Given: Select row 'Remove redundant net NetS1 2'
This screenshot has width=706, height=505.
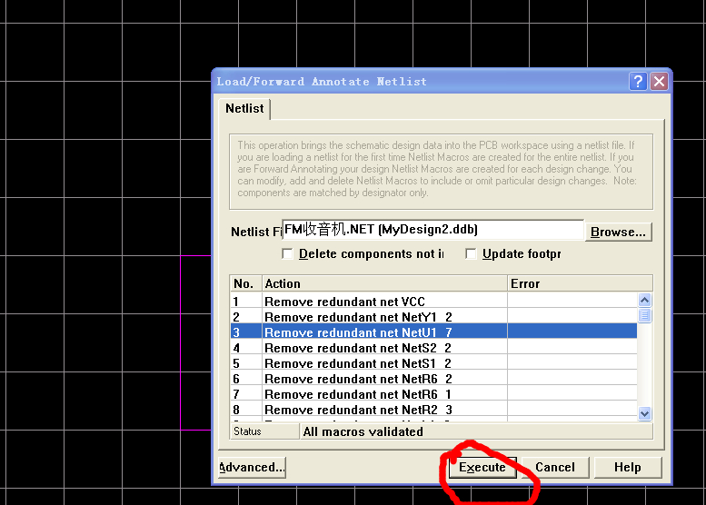Looking at the screenshot, I should click(x=433, y=363).
